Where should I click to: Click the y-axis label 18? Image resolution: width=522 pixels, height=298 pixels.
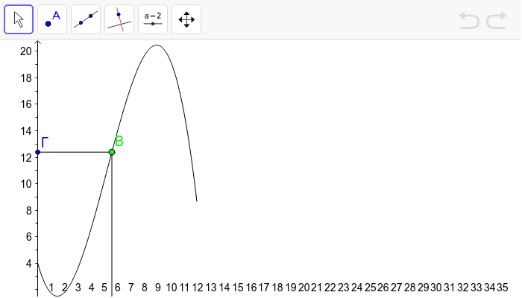point(26,77)
